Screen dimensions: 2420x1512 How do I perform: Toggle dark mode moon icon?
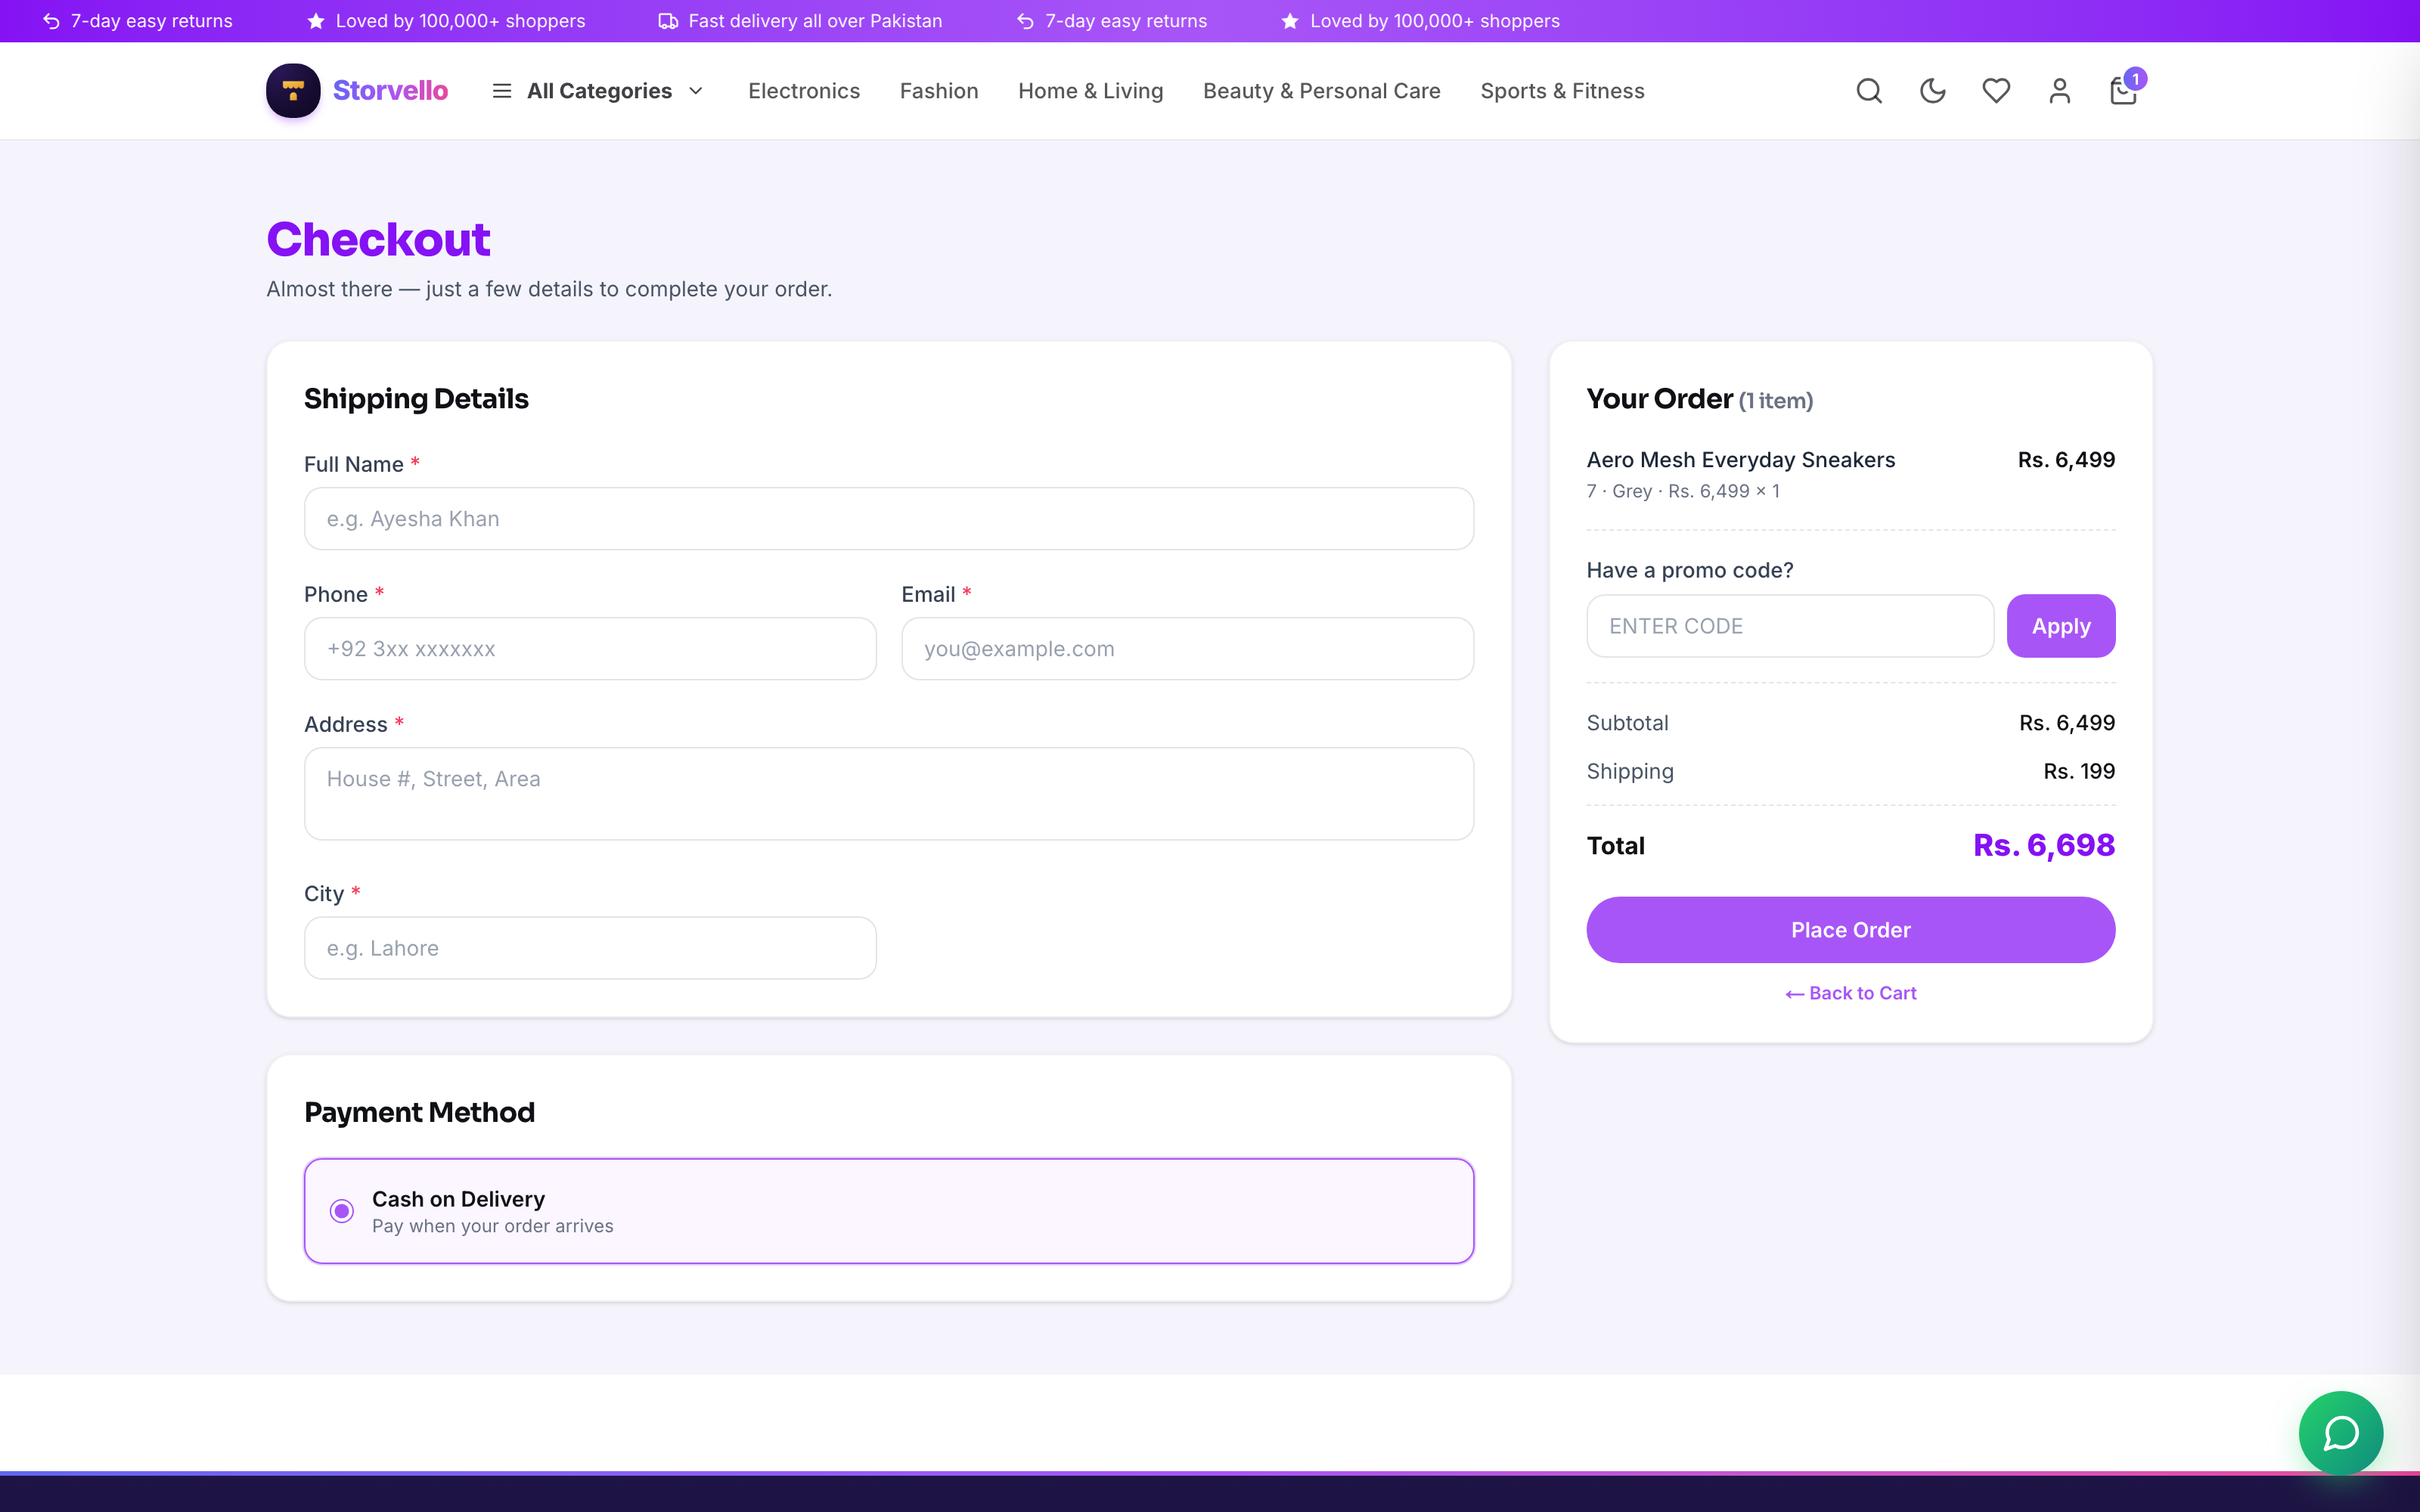point(1933,91)
